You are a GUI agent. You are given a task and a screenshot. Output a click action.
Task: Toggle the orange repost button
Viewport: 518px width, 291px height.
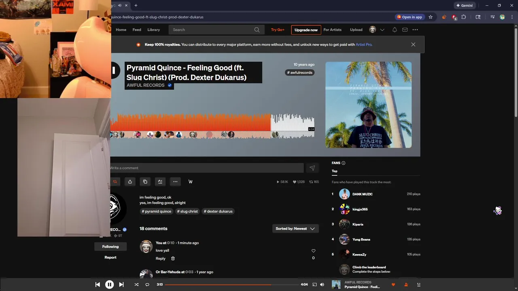point(115,182)
